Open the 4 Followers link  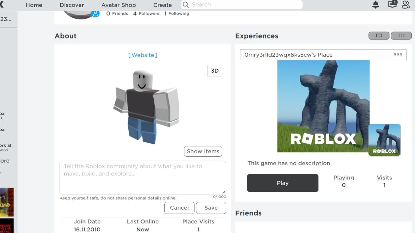[146, 13]
